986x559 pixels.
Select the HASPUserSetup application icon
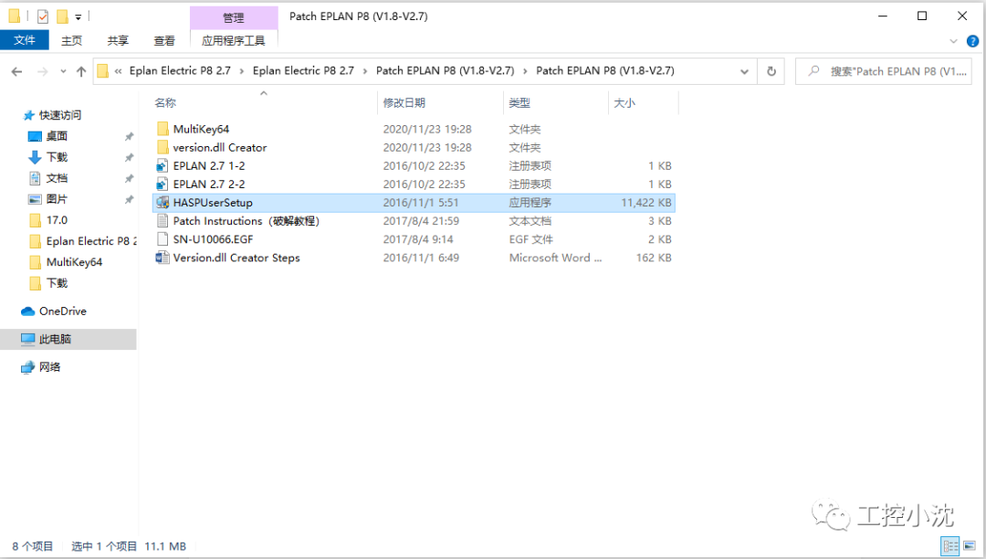point(163,203)
